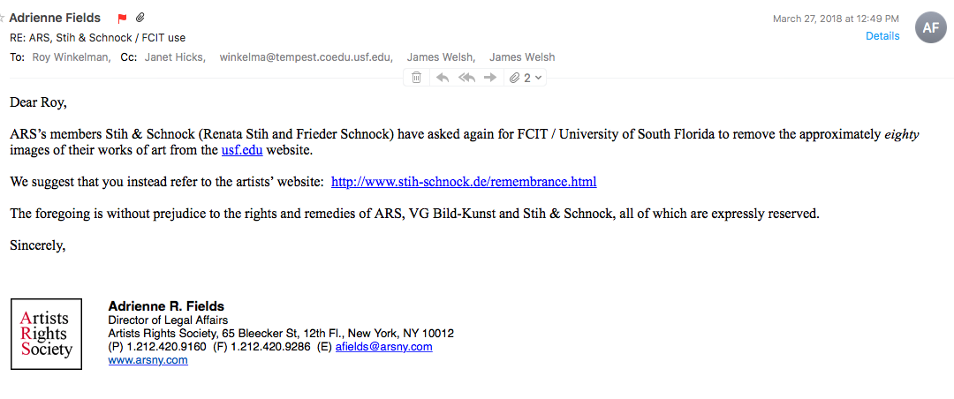The height and width of the screenshot is (399, 954).
Task: Click the star beside Adrienne Fields
Action: coord(2,19)
